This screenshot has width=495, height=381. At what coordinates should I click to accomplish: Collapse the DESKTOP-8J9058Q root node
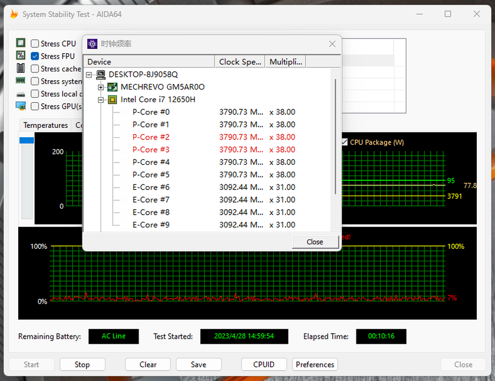tap(89, 75)
